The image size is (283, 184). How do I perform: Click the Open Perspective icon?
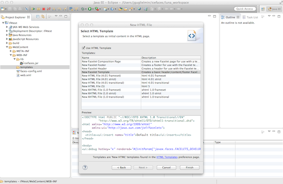pyautogui.click(x=263, y=9)
